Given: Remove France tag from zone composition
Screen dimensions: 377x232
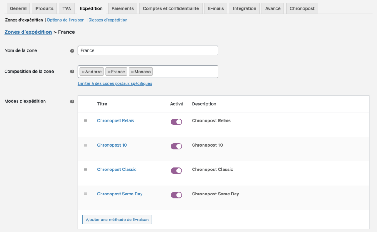Looking at the screenshot, I should (x=109, y=72).
